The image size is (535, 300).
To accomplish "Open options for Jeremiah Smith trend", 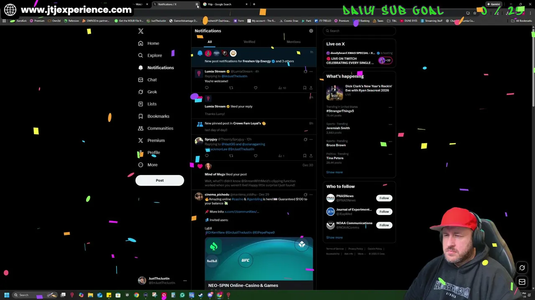I will pyautogui.click(x=390, y=125).
